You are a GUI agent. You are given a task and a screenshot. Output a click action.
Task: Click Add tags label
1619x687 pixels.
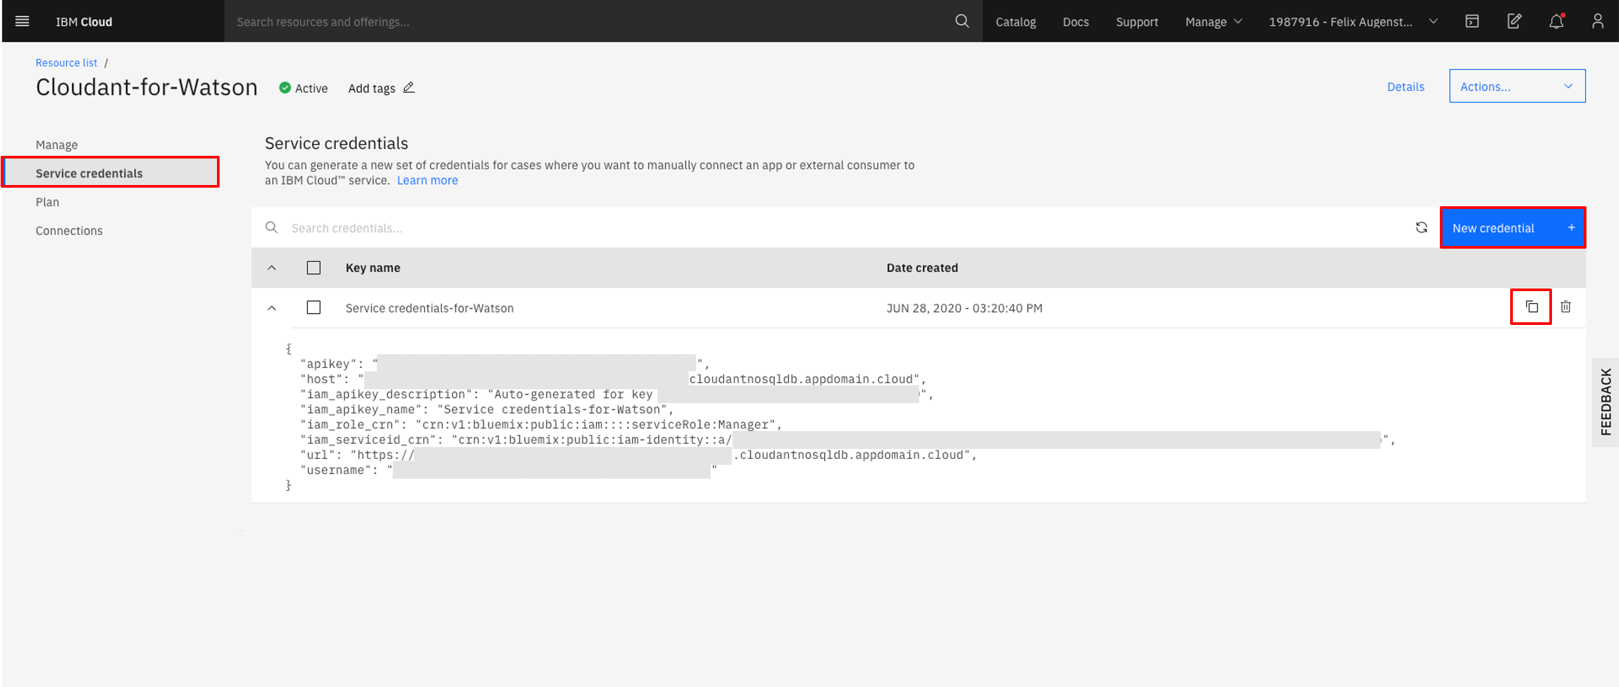371,88
